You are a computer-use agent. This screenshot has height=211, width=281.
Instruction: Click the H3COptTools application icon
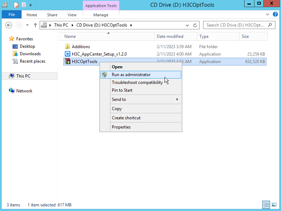(67, 61)
